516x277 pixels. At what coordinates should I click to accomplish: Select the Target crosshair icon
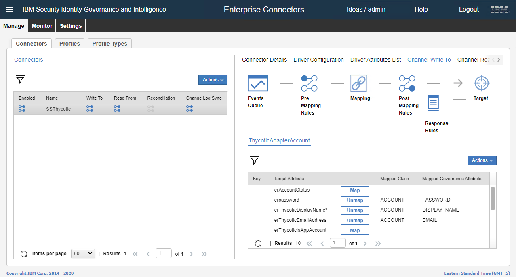coord(481,83)
